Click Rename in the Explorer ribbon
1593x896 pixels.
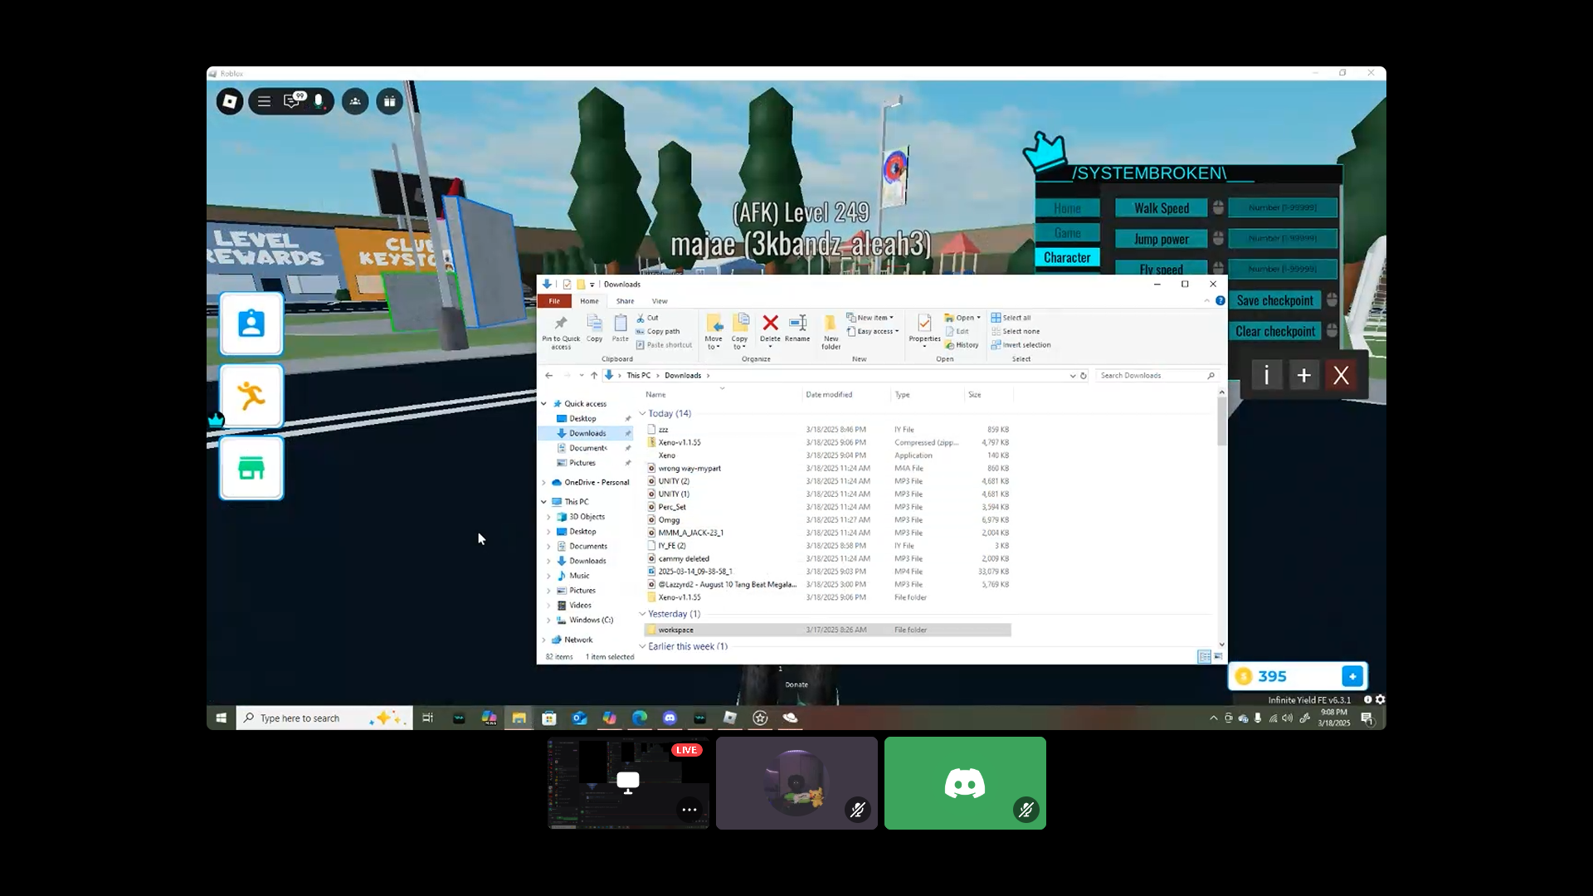tap(797, 328)
